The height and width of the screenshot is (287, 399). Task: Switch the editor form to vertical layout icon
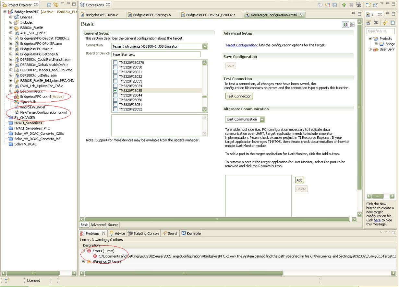352,25
